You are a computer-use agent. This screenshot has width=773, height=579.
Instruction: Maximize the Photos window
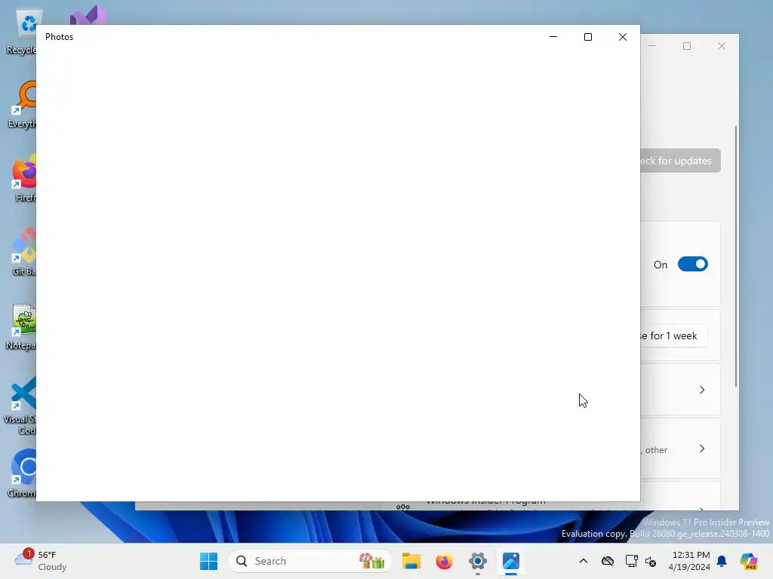click(x=587, y=37)
